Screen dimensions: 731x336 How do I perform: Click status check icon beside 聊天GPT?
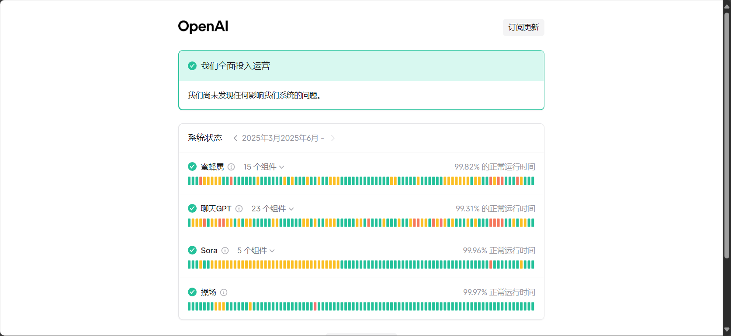192,208
